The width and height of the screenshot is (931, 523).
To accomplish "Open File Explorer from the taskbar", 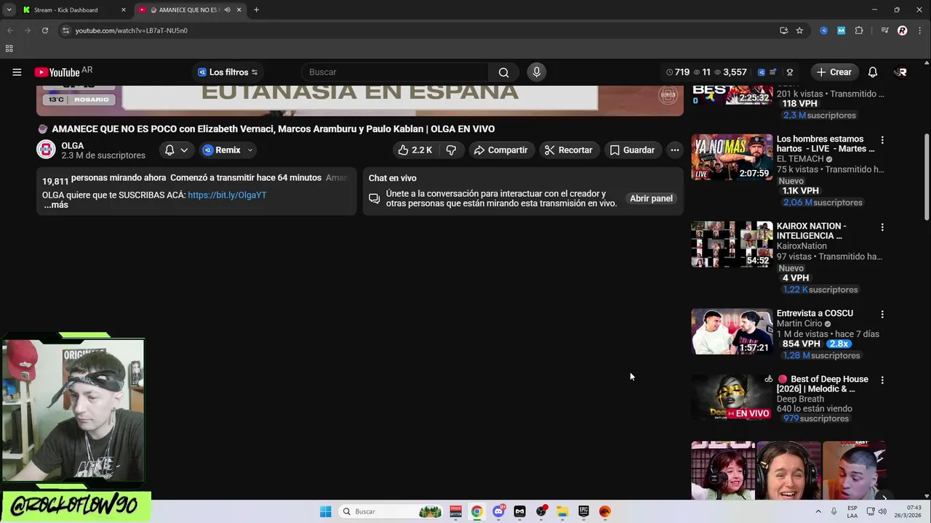I will point(562,511).
